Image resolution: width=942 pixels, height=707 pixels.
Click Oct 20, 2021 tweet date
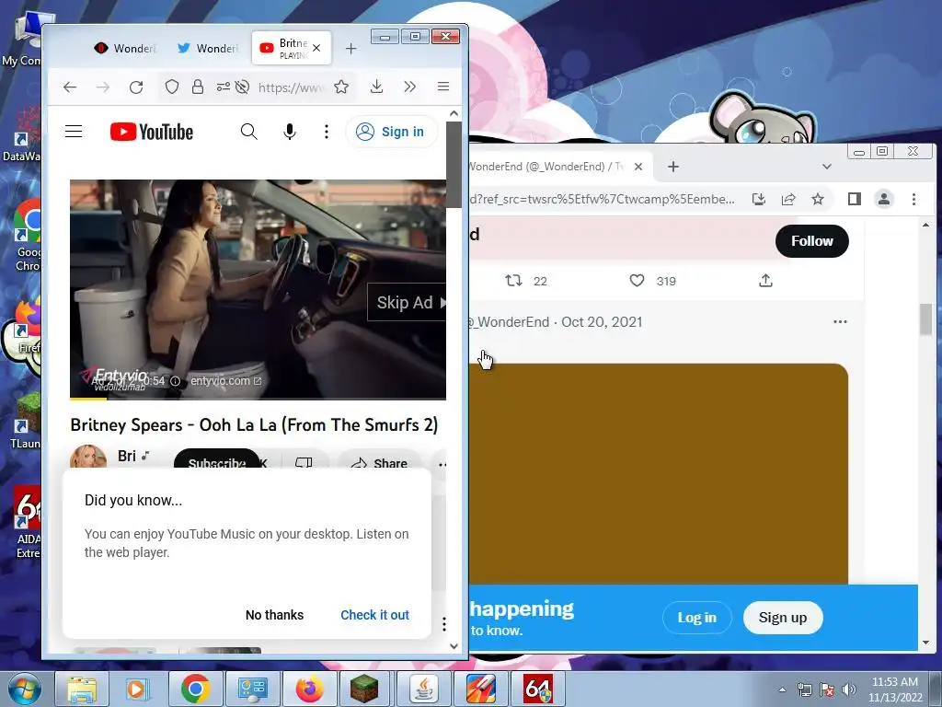tap(602, 322)
